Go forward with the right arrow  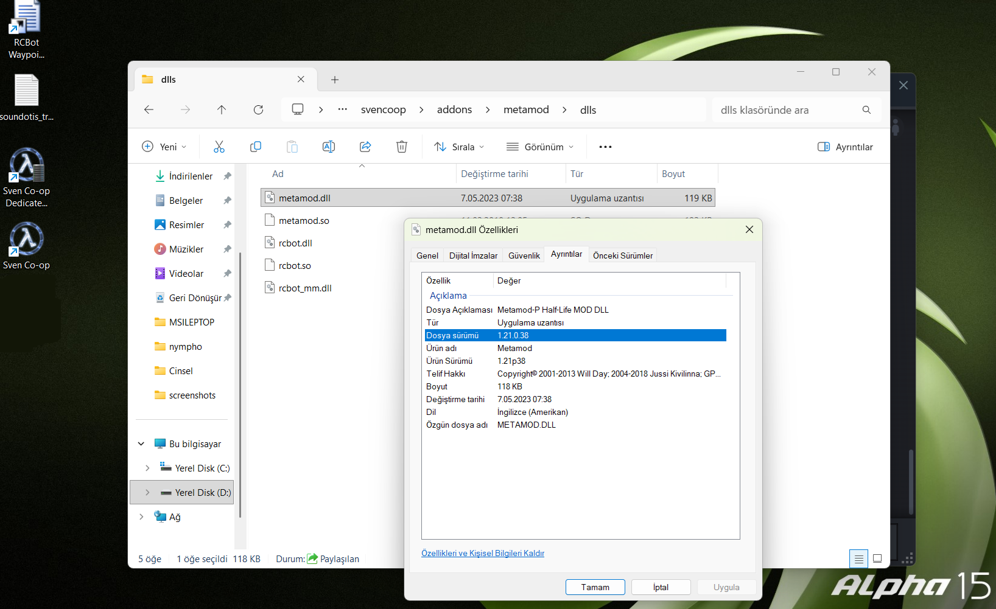click(x=185, y=110)
